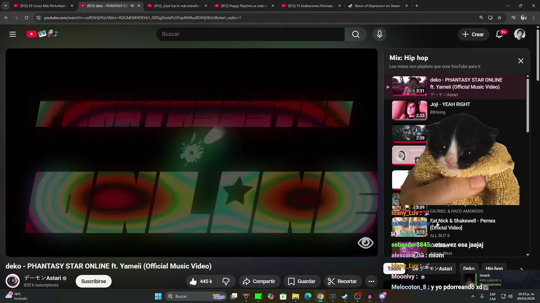540x303 pixels.
Task: Open Chrome three-dot menu
Action: tap(534, 18)
